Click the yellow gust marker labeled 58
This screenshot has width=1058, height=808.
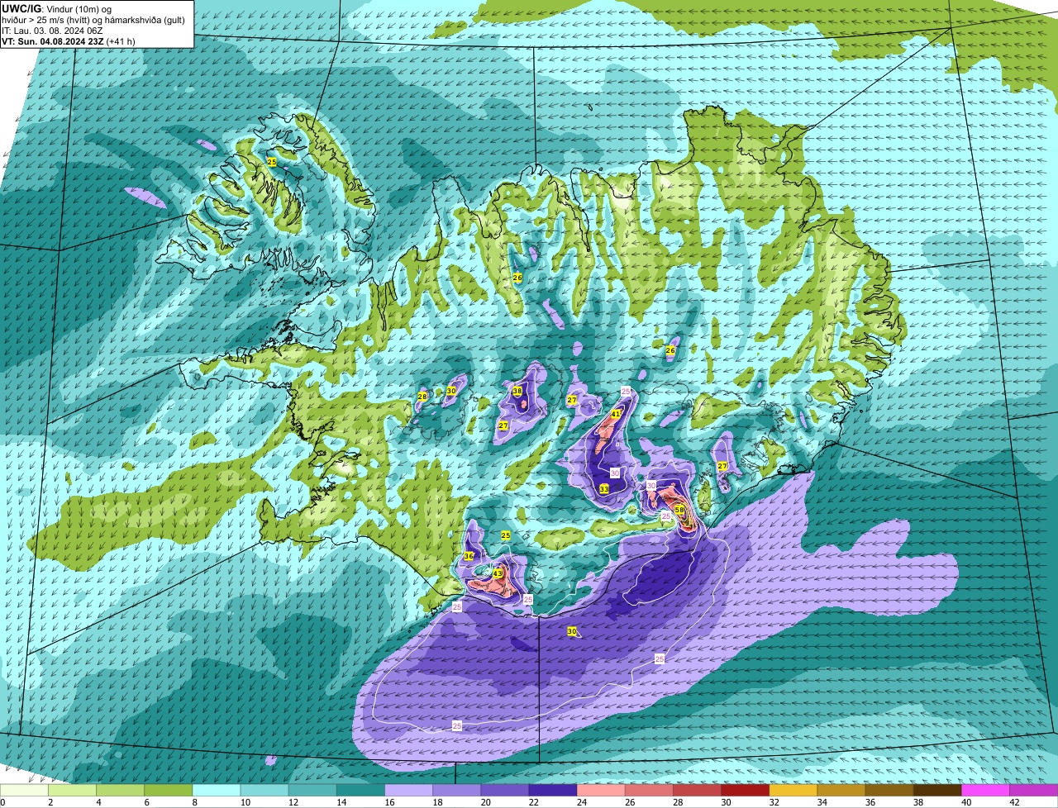pos(679,511)
